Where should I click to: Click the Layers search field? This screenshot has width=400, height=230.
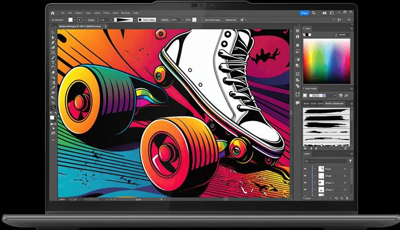(x=326, y=161)
